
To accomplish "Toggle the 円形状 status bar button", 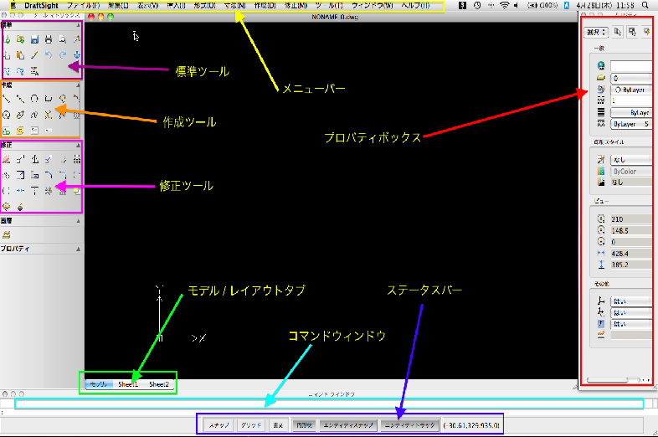I will (x=304, y=425).
